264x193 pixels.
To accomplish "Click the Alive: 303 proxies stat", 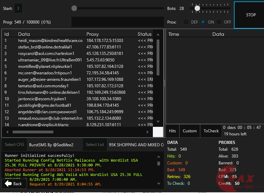I will (228, 156).
